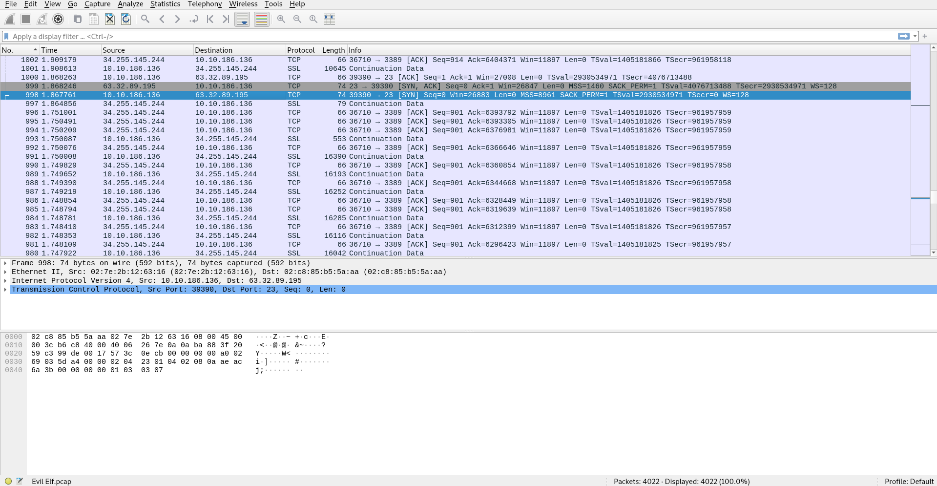Screen dimensions: 937x486
Task: Open capture options gear icon
Action: point(58,19)
